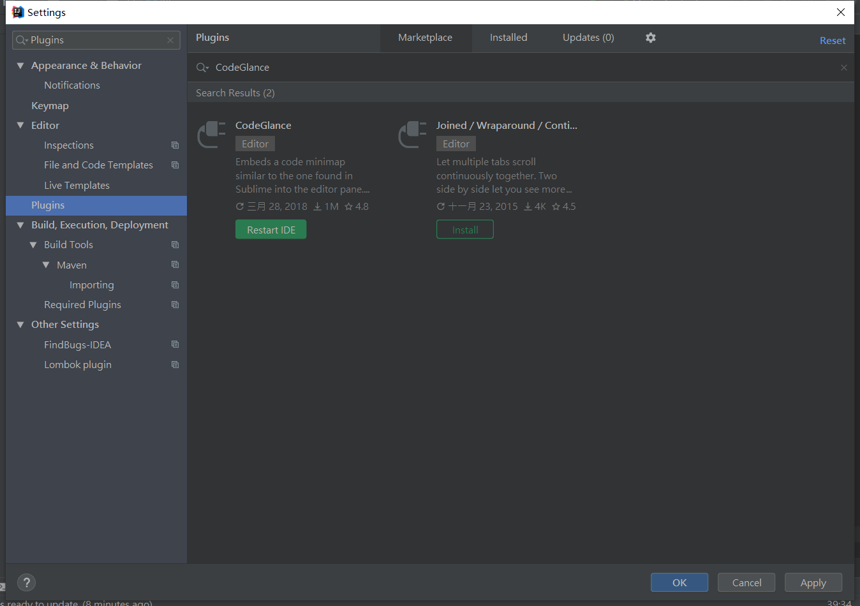
Task: Clear the CodeGlance marketplace search
Action: tap(844, 68)
